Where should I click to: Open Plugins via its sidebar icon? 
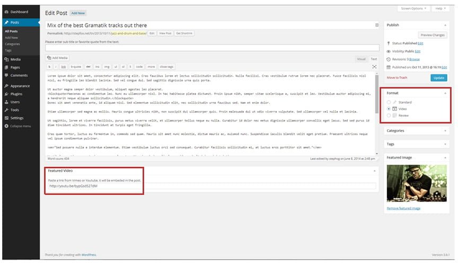point(6,94)
